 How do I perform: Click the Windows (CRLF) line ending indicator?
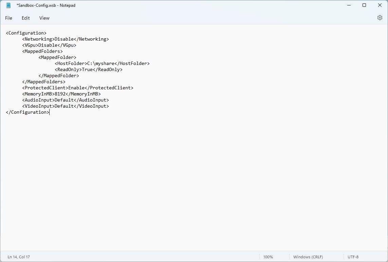[308, 257]
